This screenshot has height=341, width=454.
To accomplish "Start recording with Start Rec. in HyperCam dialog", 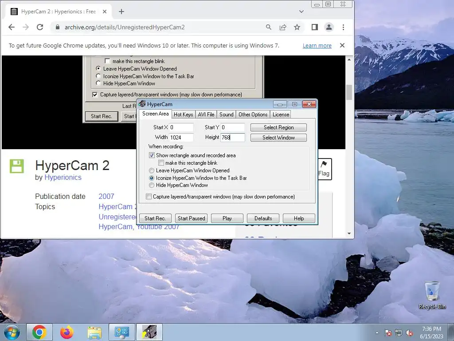I will point(155,218).
